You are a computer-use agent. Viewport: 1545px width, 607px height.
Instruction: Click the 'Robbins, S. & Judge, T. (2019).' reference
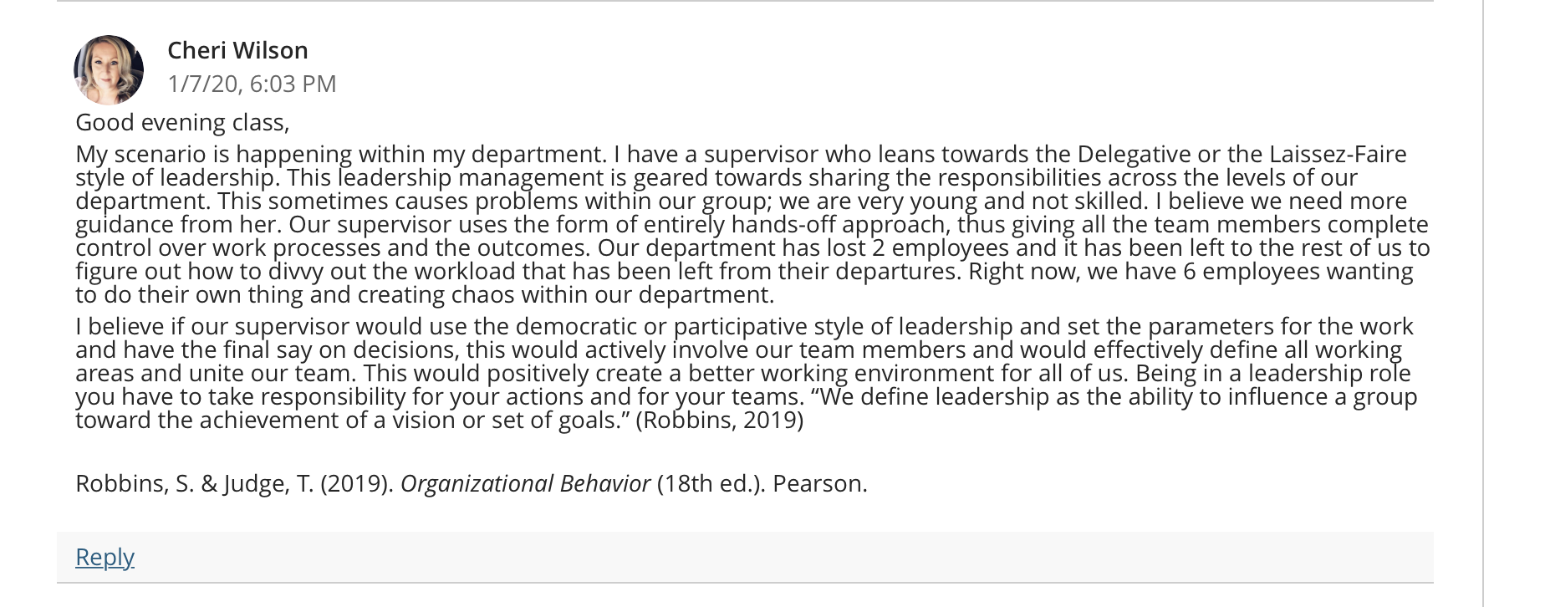(x=235, y=483)
